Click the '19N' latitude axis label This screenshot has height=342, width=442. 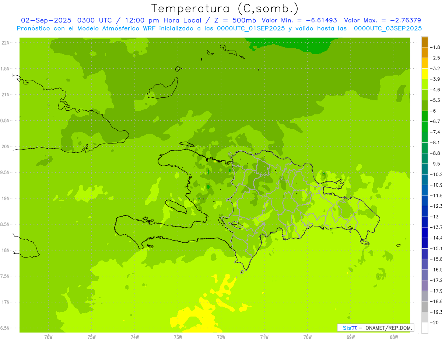(x=6, y=198)
